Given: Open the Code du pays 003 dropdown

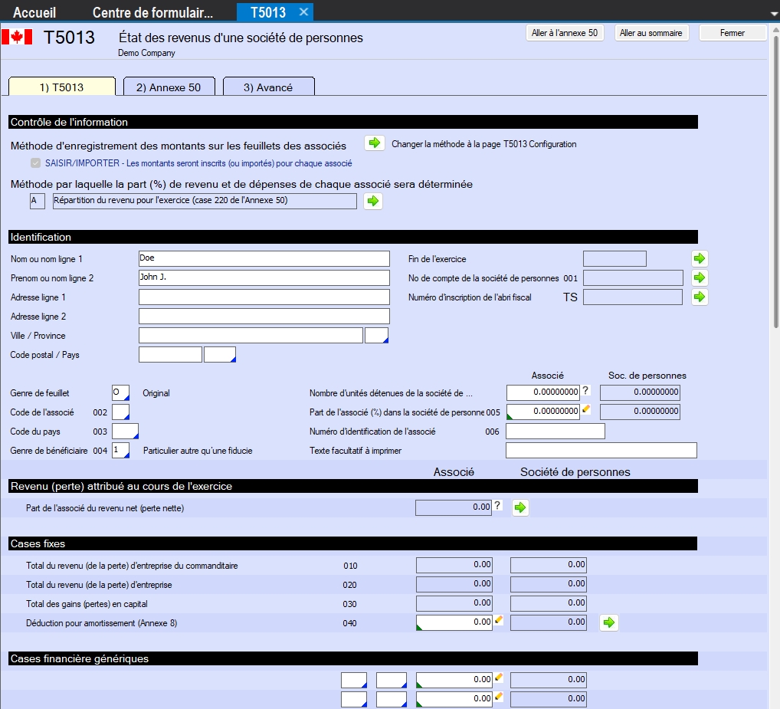Looking at the screenshot, I should 126,432.
